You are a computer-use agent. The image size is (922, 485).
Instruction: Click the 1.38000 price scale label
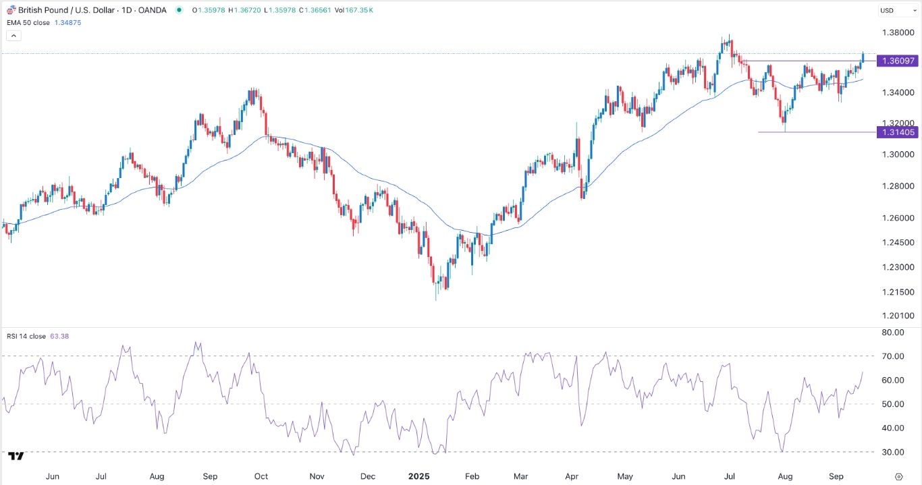click(898, 32)
